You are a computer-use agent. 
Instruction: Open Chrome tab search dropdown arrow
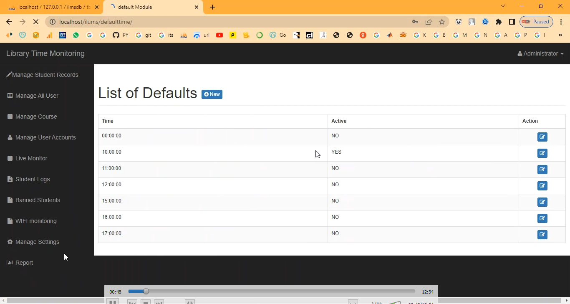click(x=503, y=6)
